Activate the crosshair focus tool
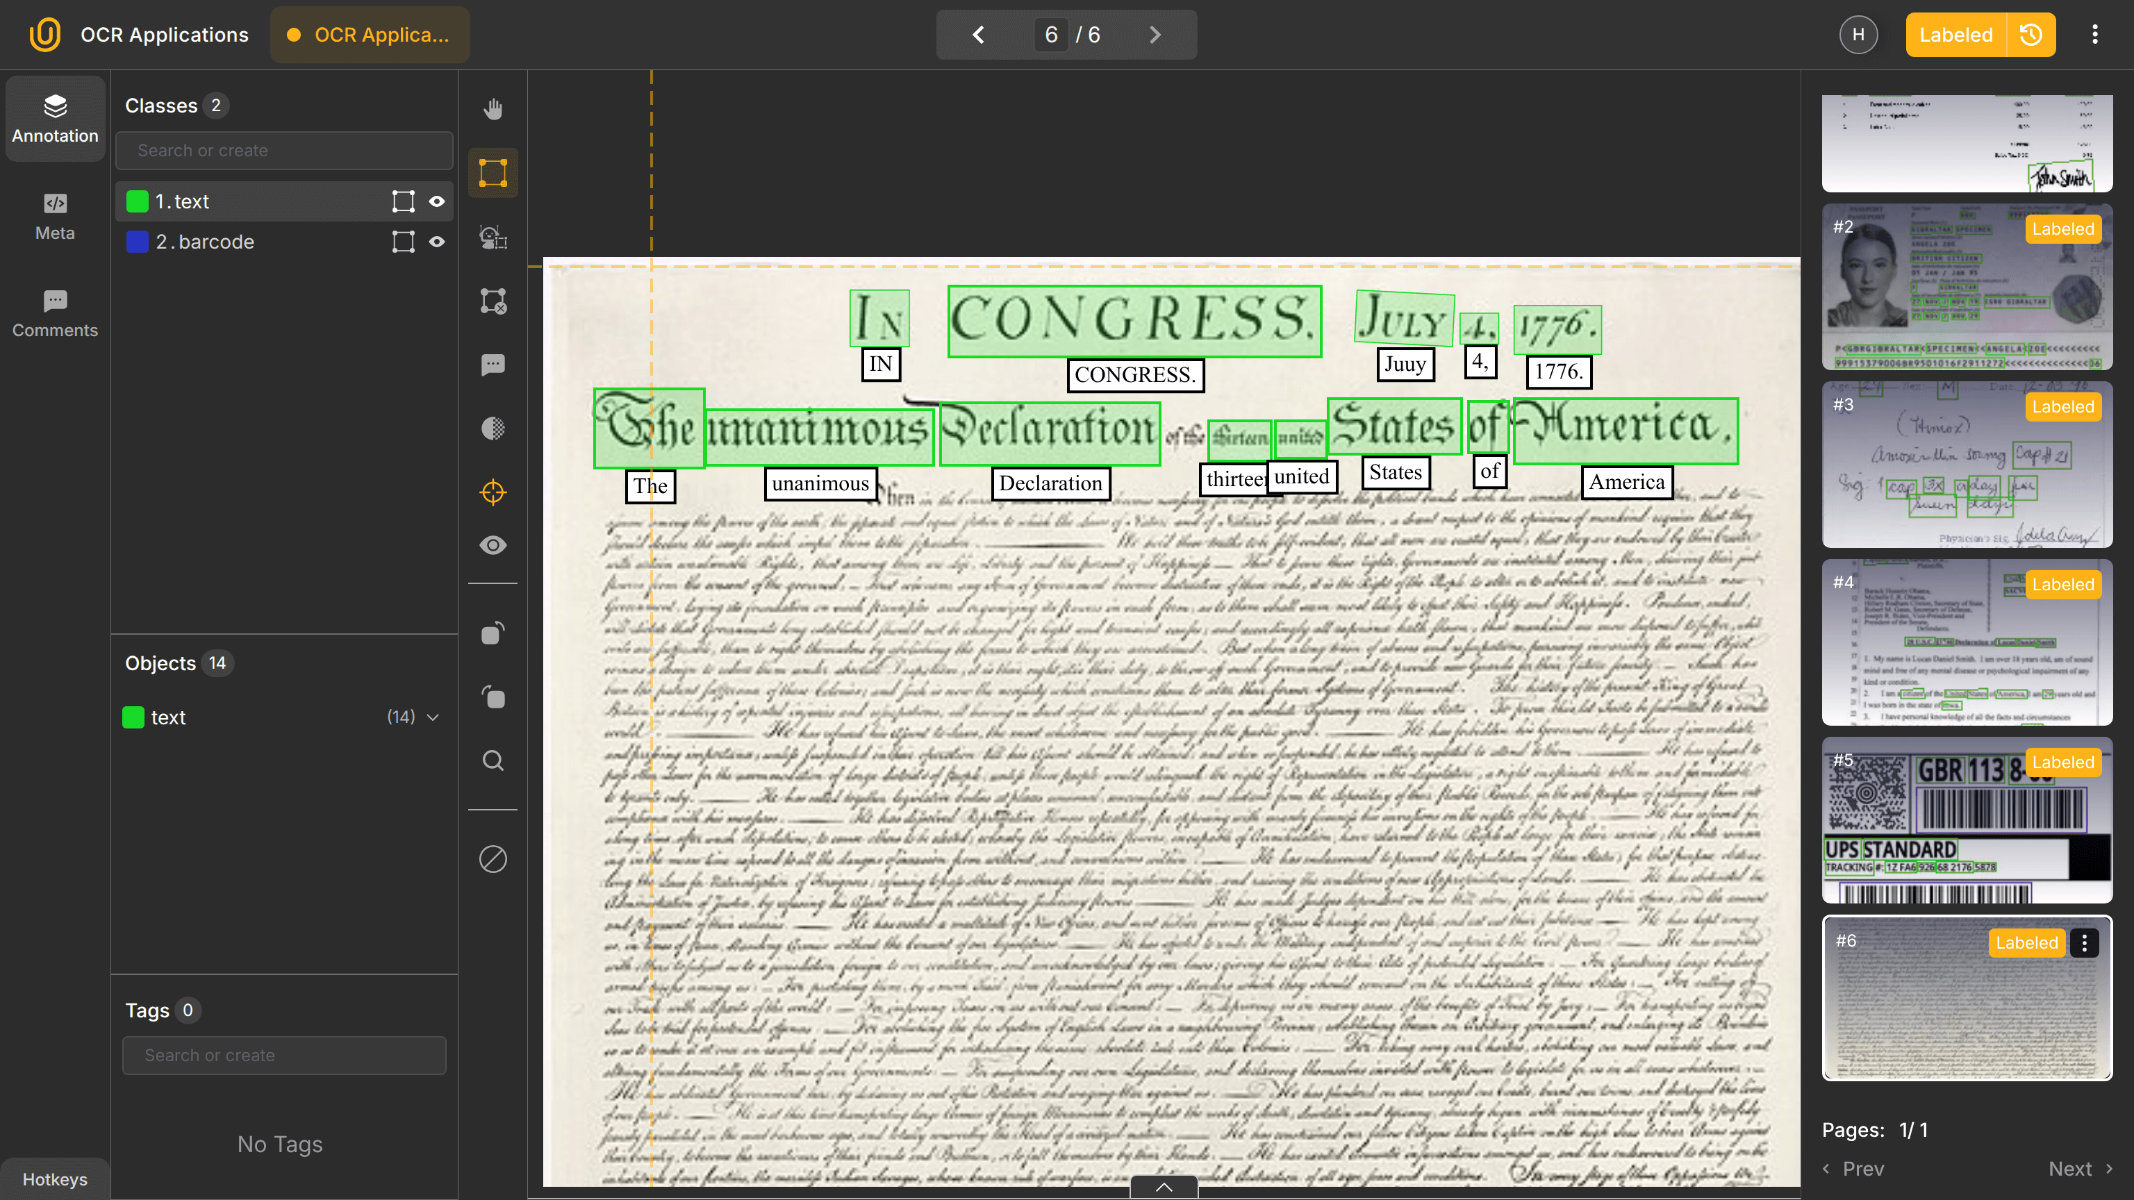This screenshot has width=2134, height=1200. coord(493,492)
